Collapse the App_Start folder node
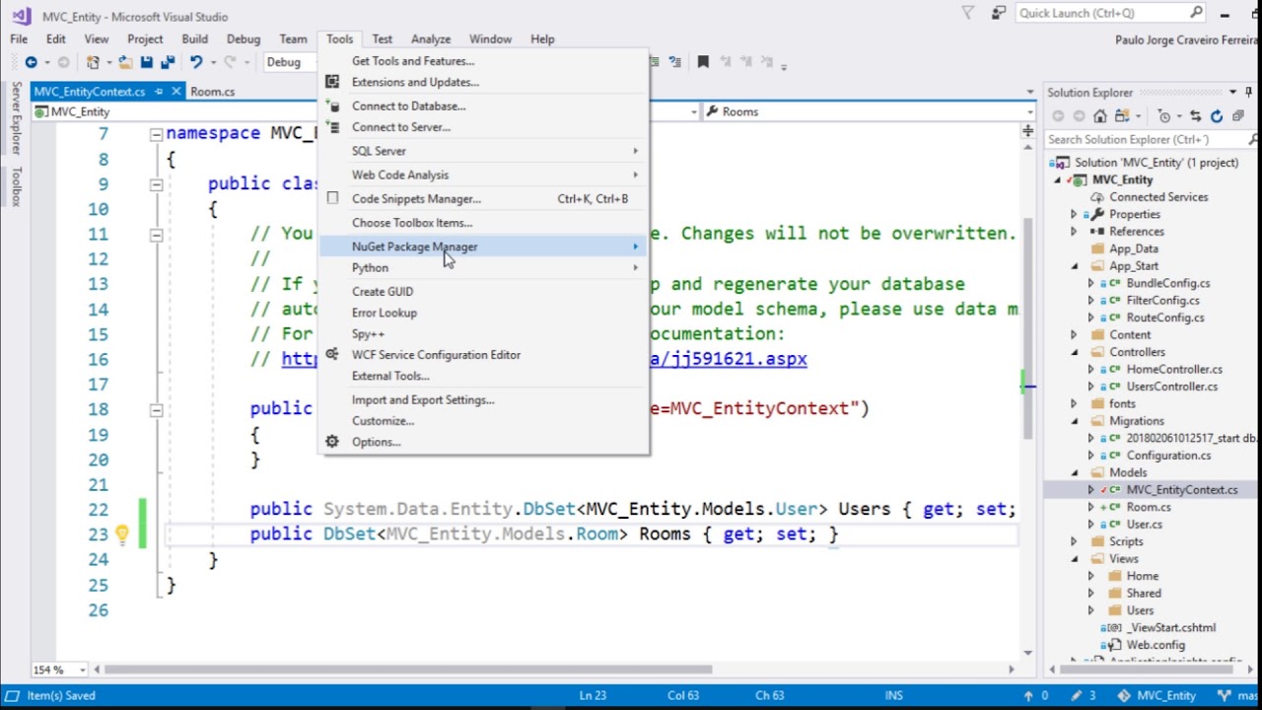Image resolution: width=1262 pixels, height=710 pixels. [x=1075, y=266]
